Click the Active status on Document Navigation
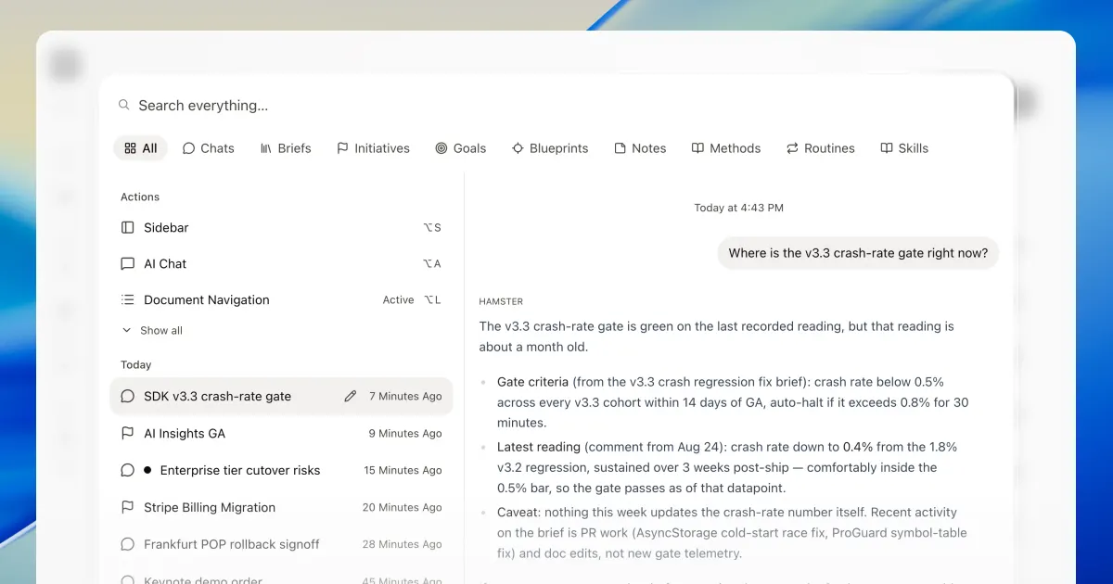This screenshot has height=584, width=1113. click(x=398, y=300)
